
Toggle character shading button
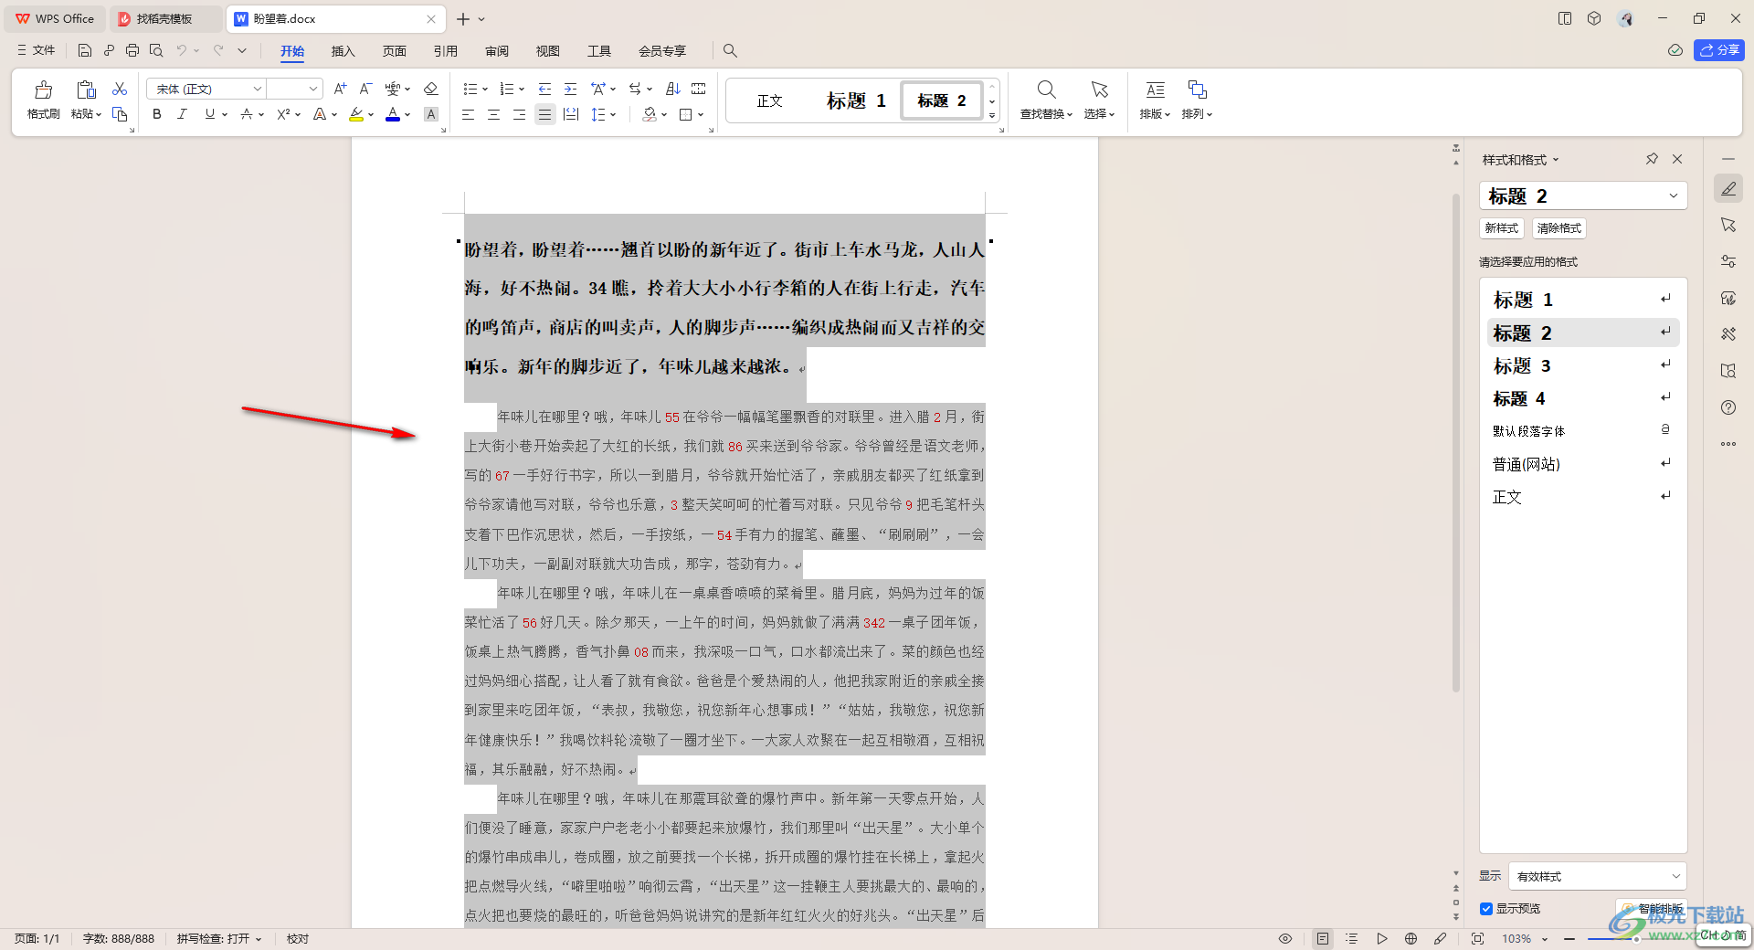coord(431,114)
